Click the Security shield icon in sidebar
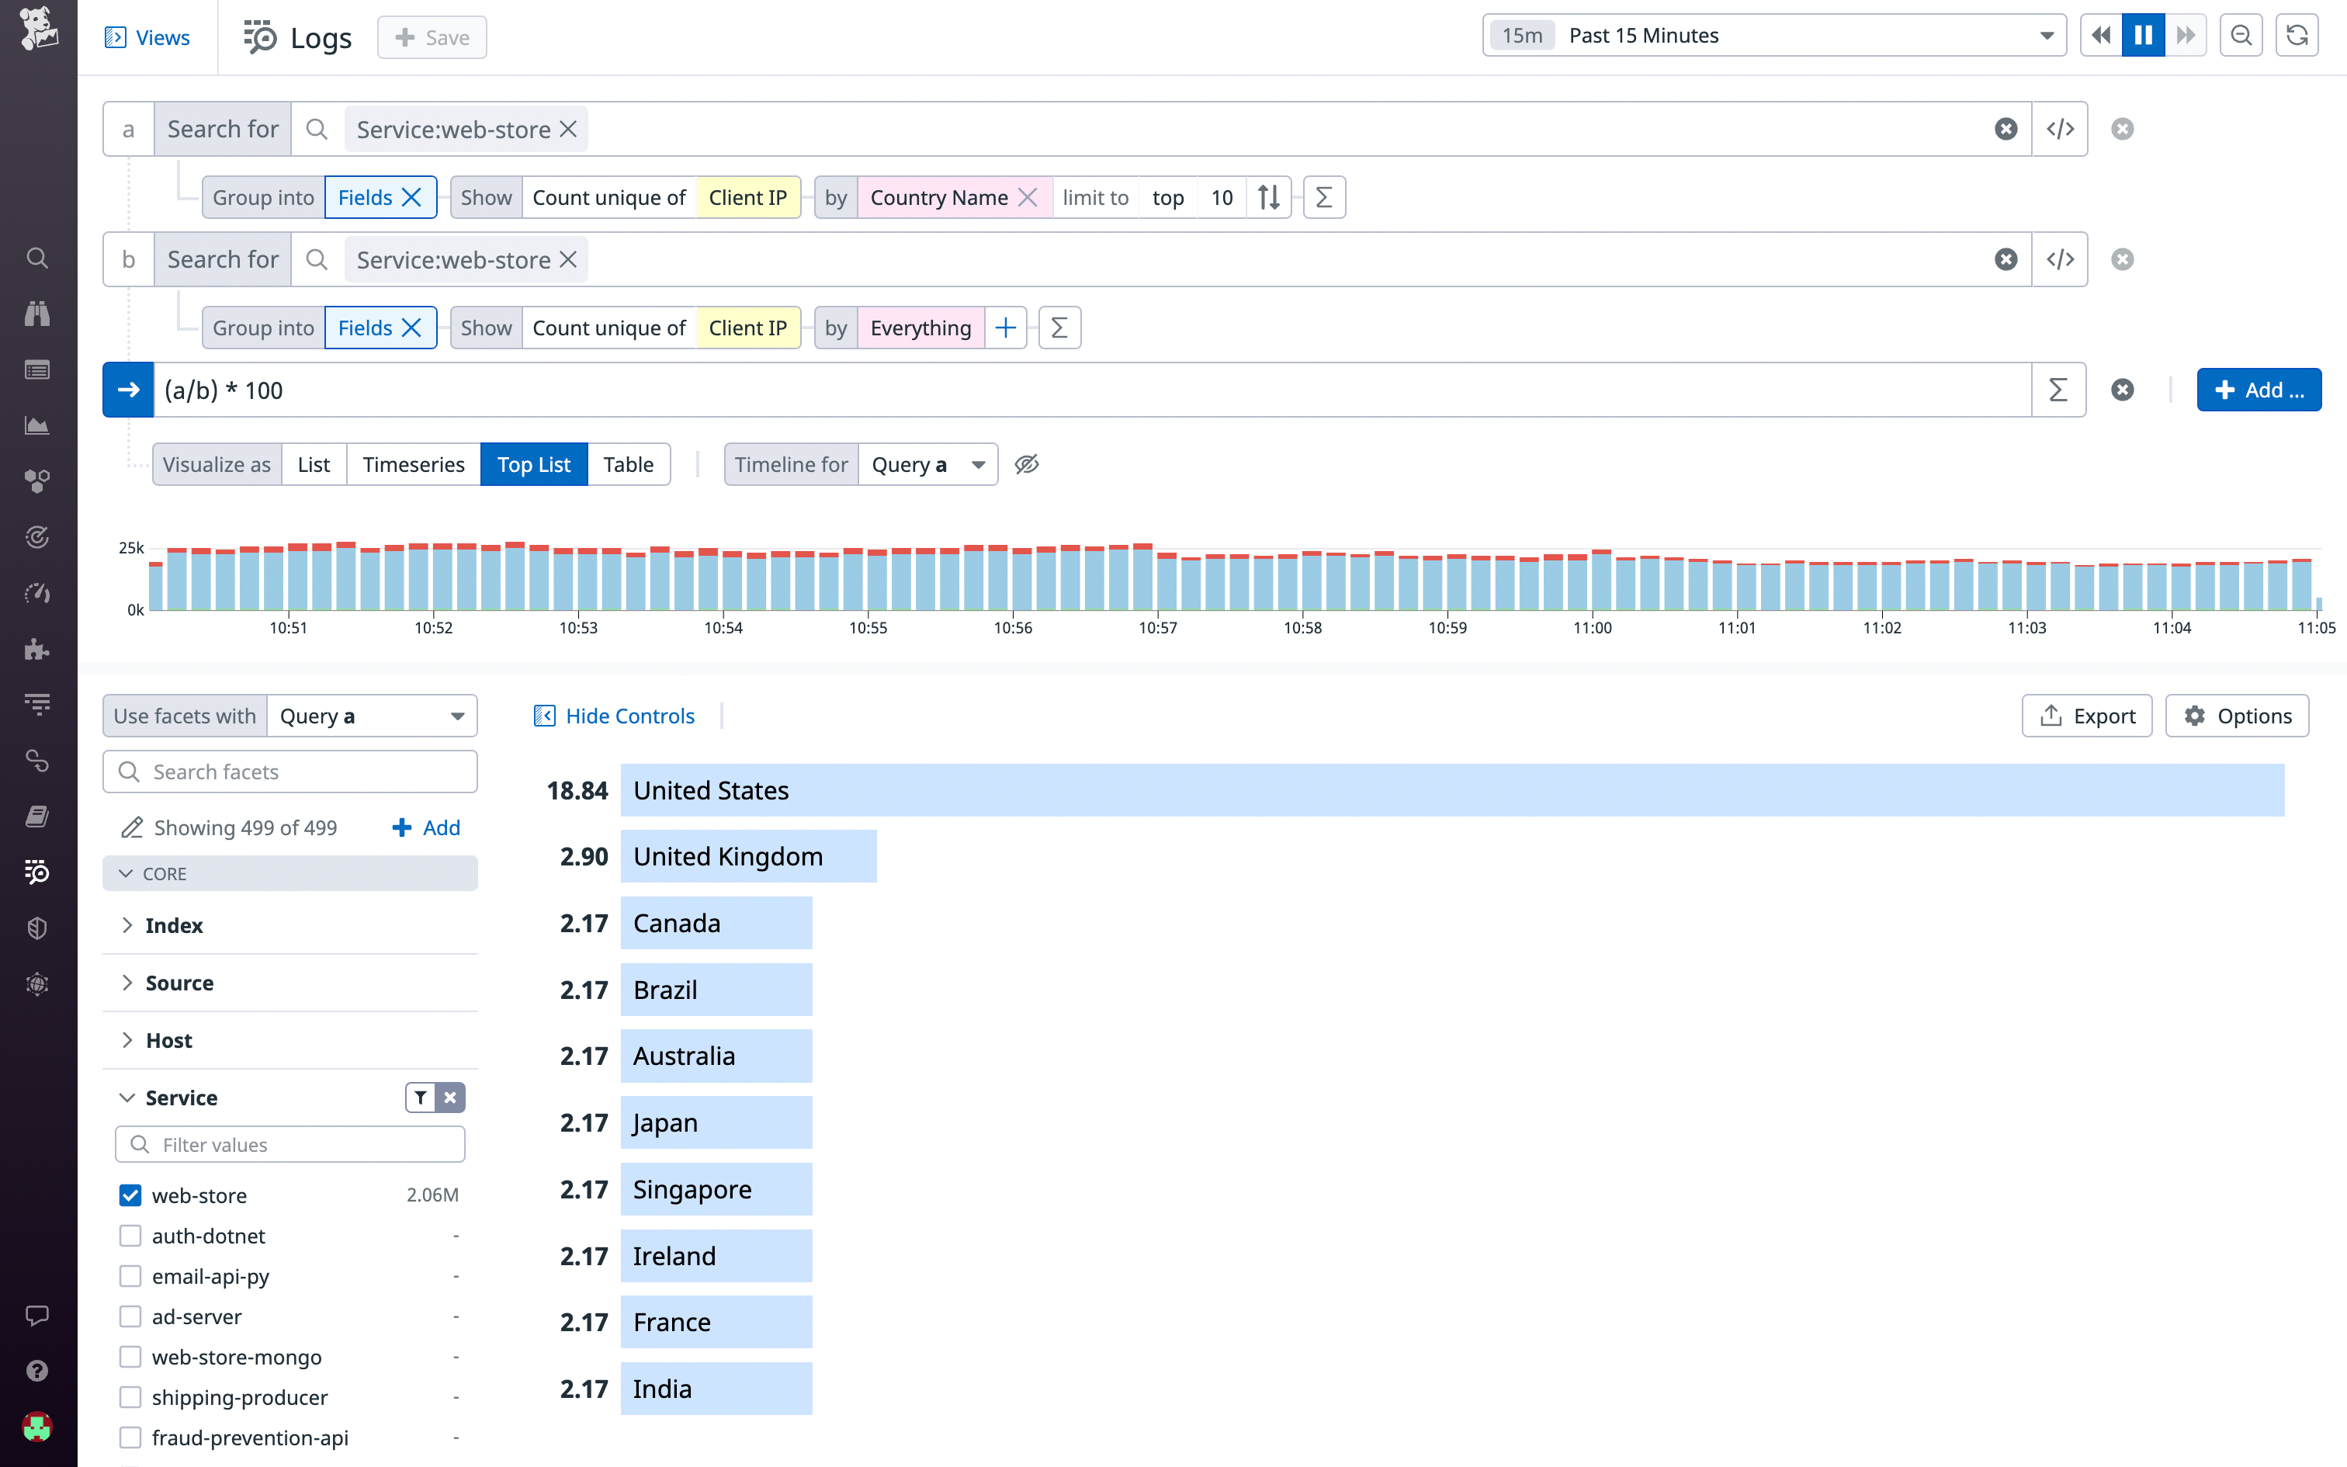 36,928
